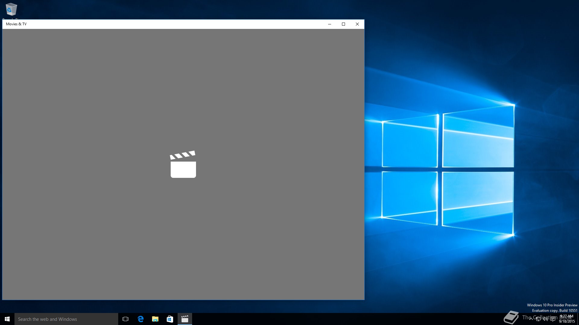Close the Movies & TV window

tap(357, 24)
